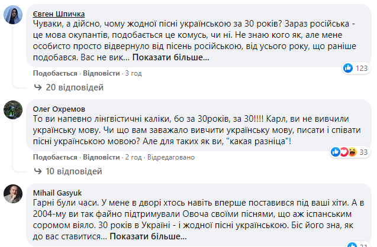Expand the 20 відповідей reply thread
Image resolution: width=377 pixels, height=247 pixels.
click(75, 87)
